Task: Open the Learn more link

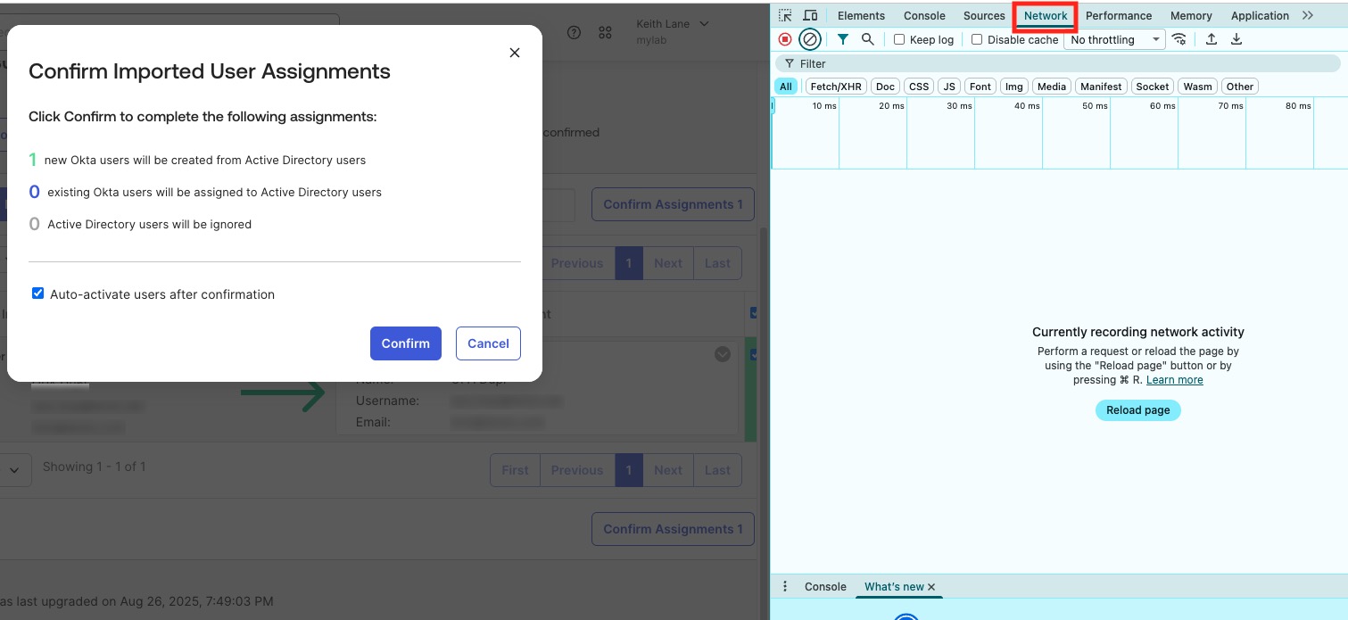Action: pos(1174,380)
